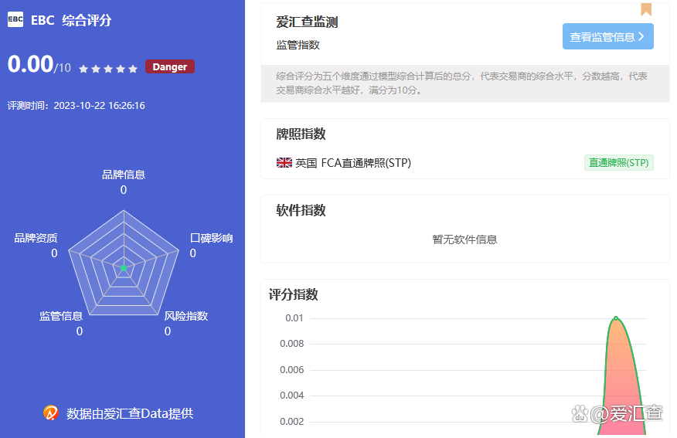This screenshot has height=438, width=677.
Task: Click the peak point on 评分指数 chart
Action: 616,318
